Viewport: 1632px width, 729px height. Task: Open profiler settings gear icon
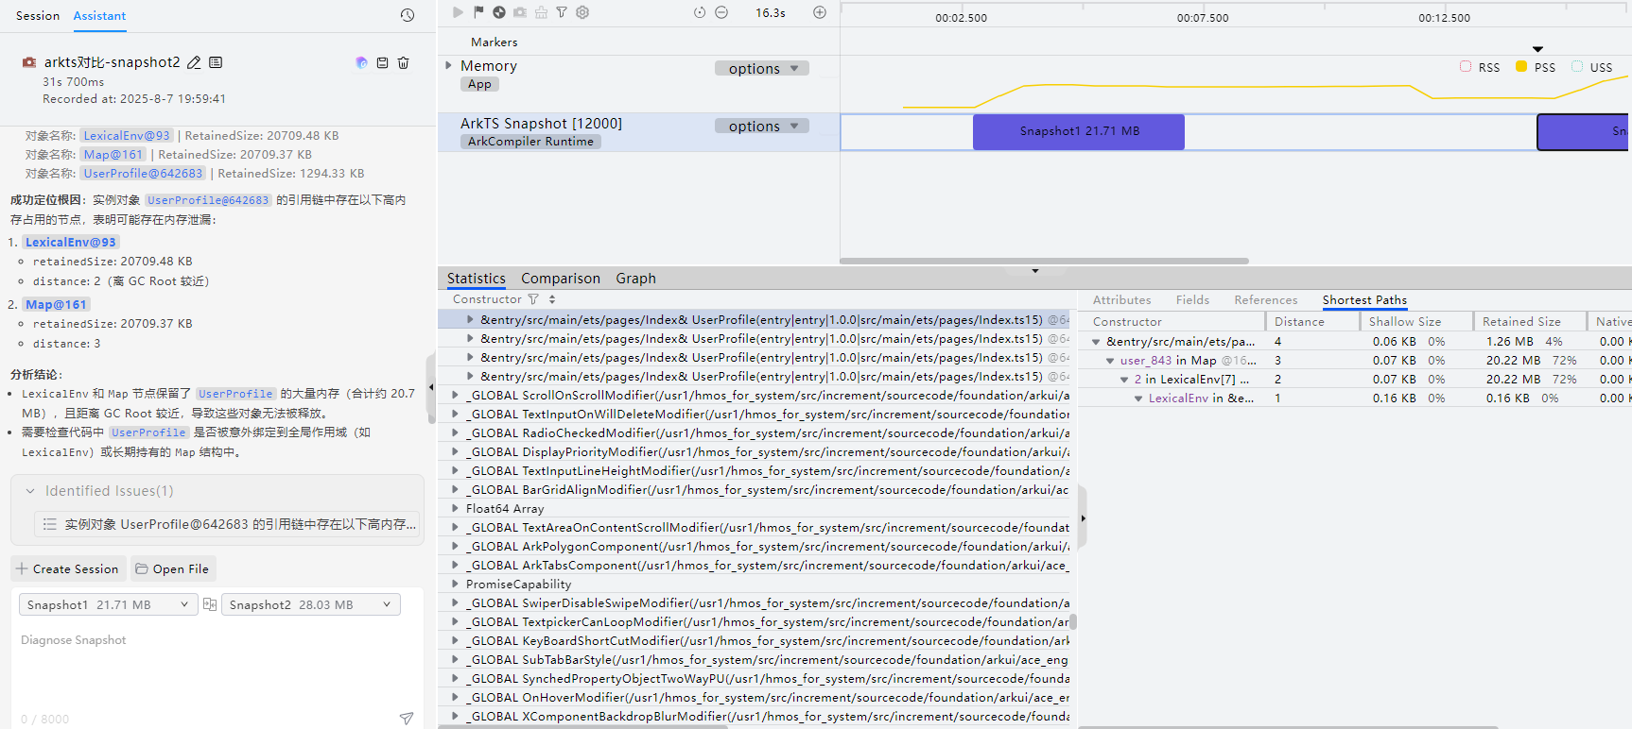tap(582, 12)
